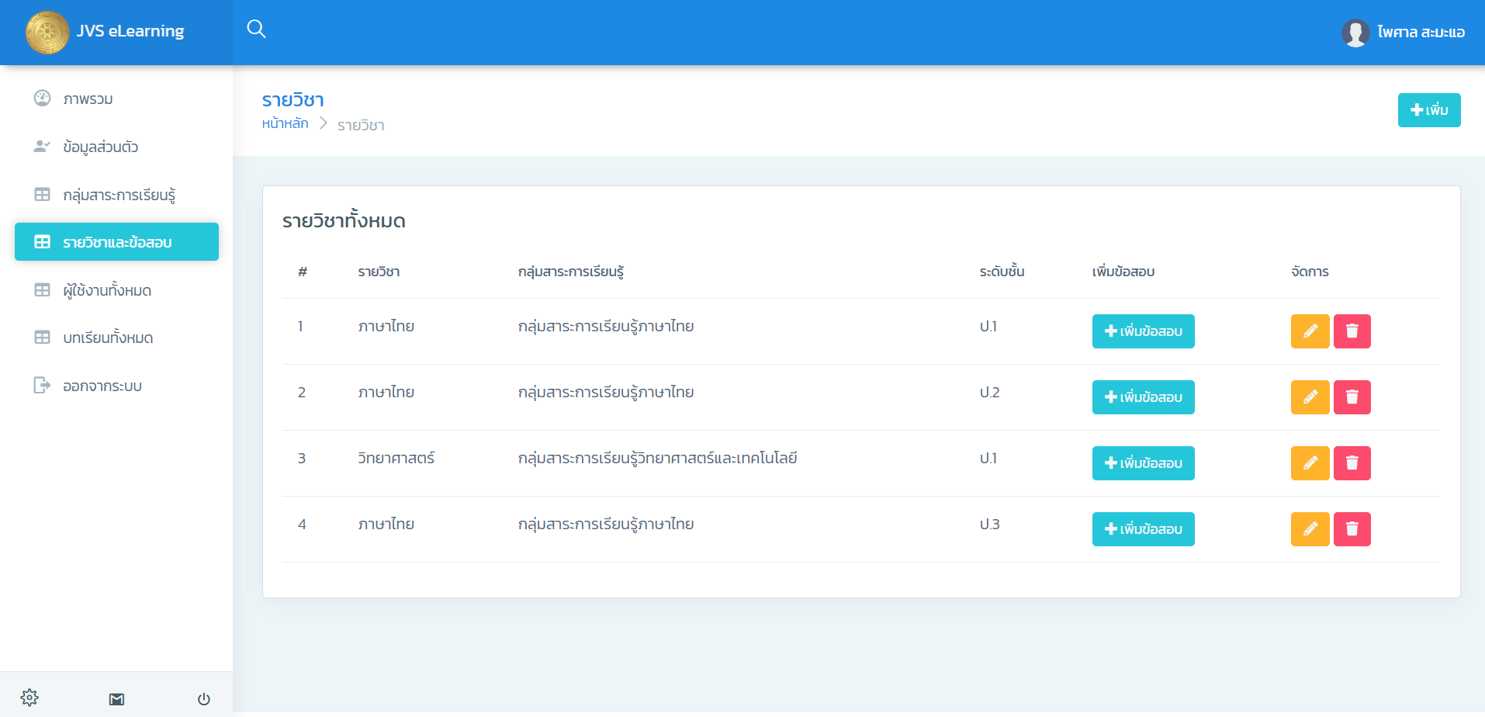Delete row 2 ภาษาไทย ม.2 with trash icon

[1352, 397]
